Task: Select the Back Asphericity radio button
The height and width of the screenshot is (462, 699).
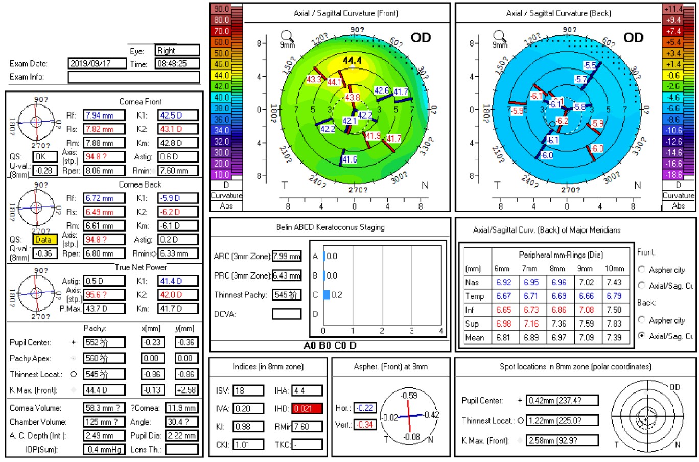Action: point(641,320)
